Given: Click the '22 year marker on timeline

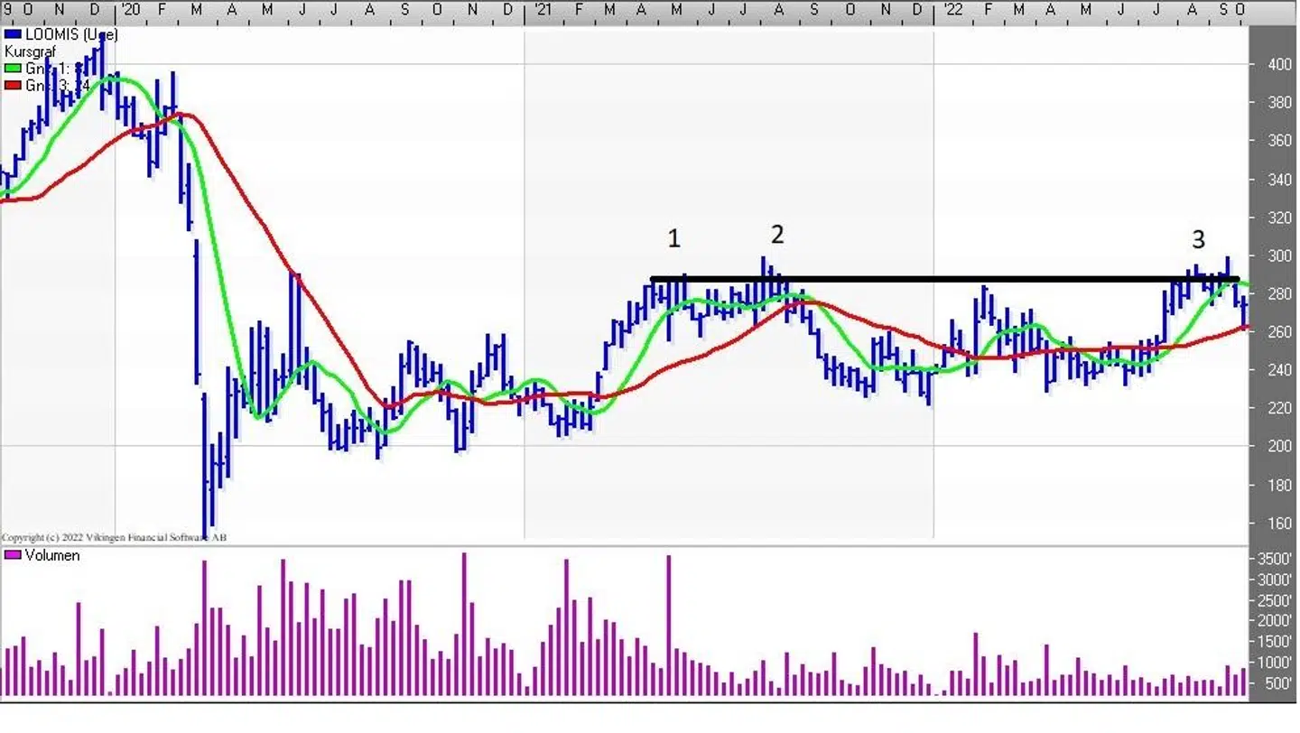Looking at the screenshot, I should pyautogui.click(x=951, y=9).
